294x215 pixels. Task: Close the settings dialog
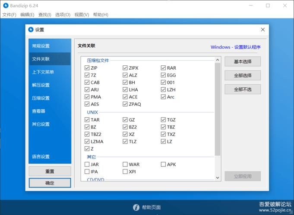[x=262, y=30]
